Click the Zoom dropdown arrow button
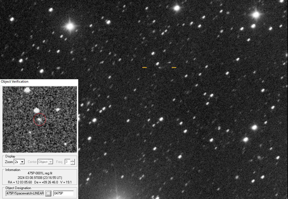 [x=22, y=162]
